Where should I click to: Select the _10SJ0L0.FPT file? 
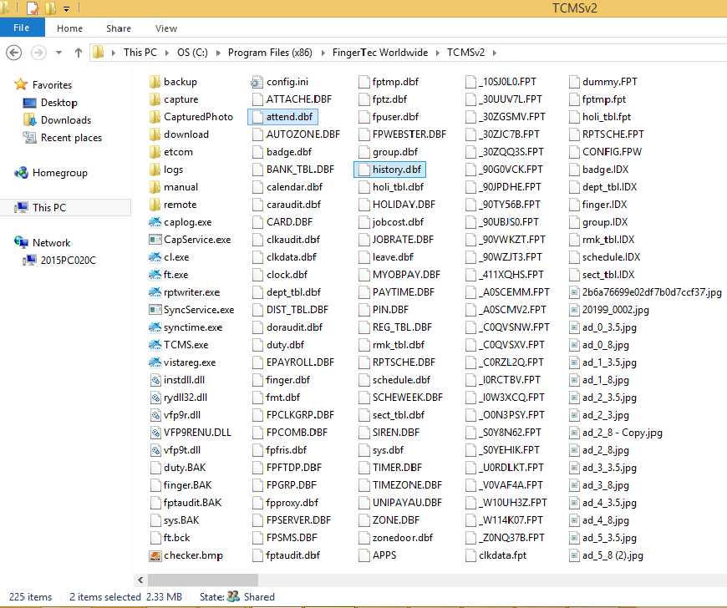(x=501, y=82)
